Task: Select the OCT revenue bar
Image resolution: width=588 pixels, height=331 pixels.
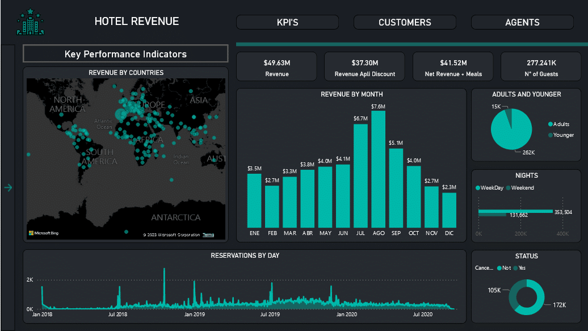Action: pos(414,196)
